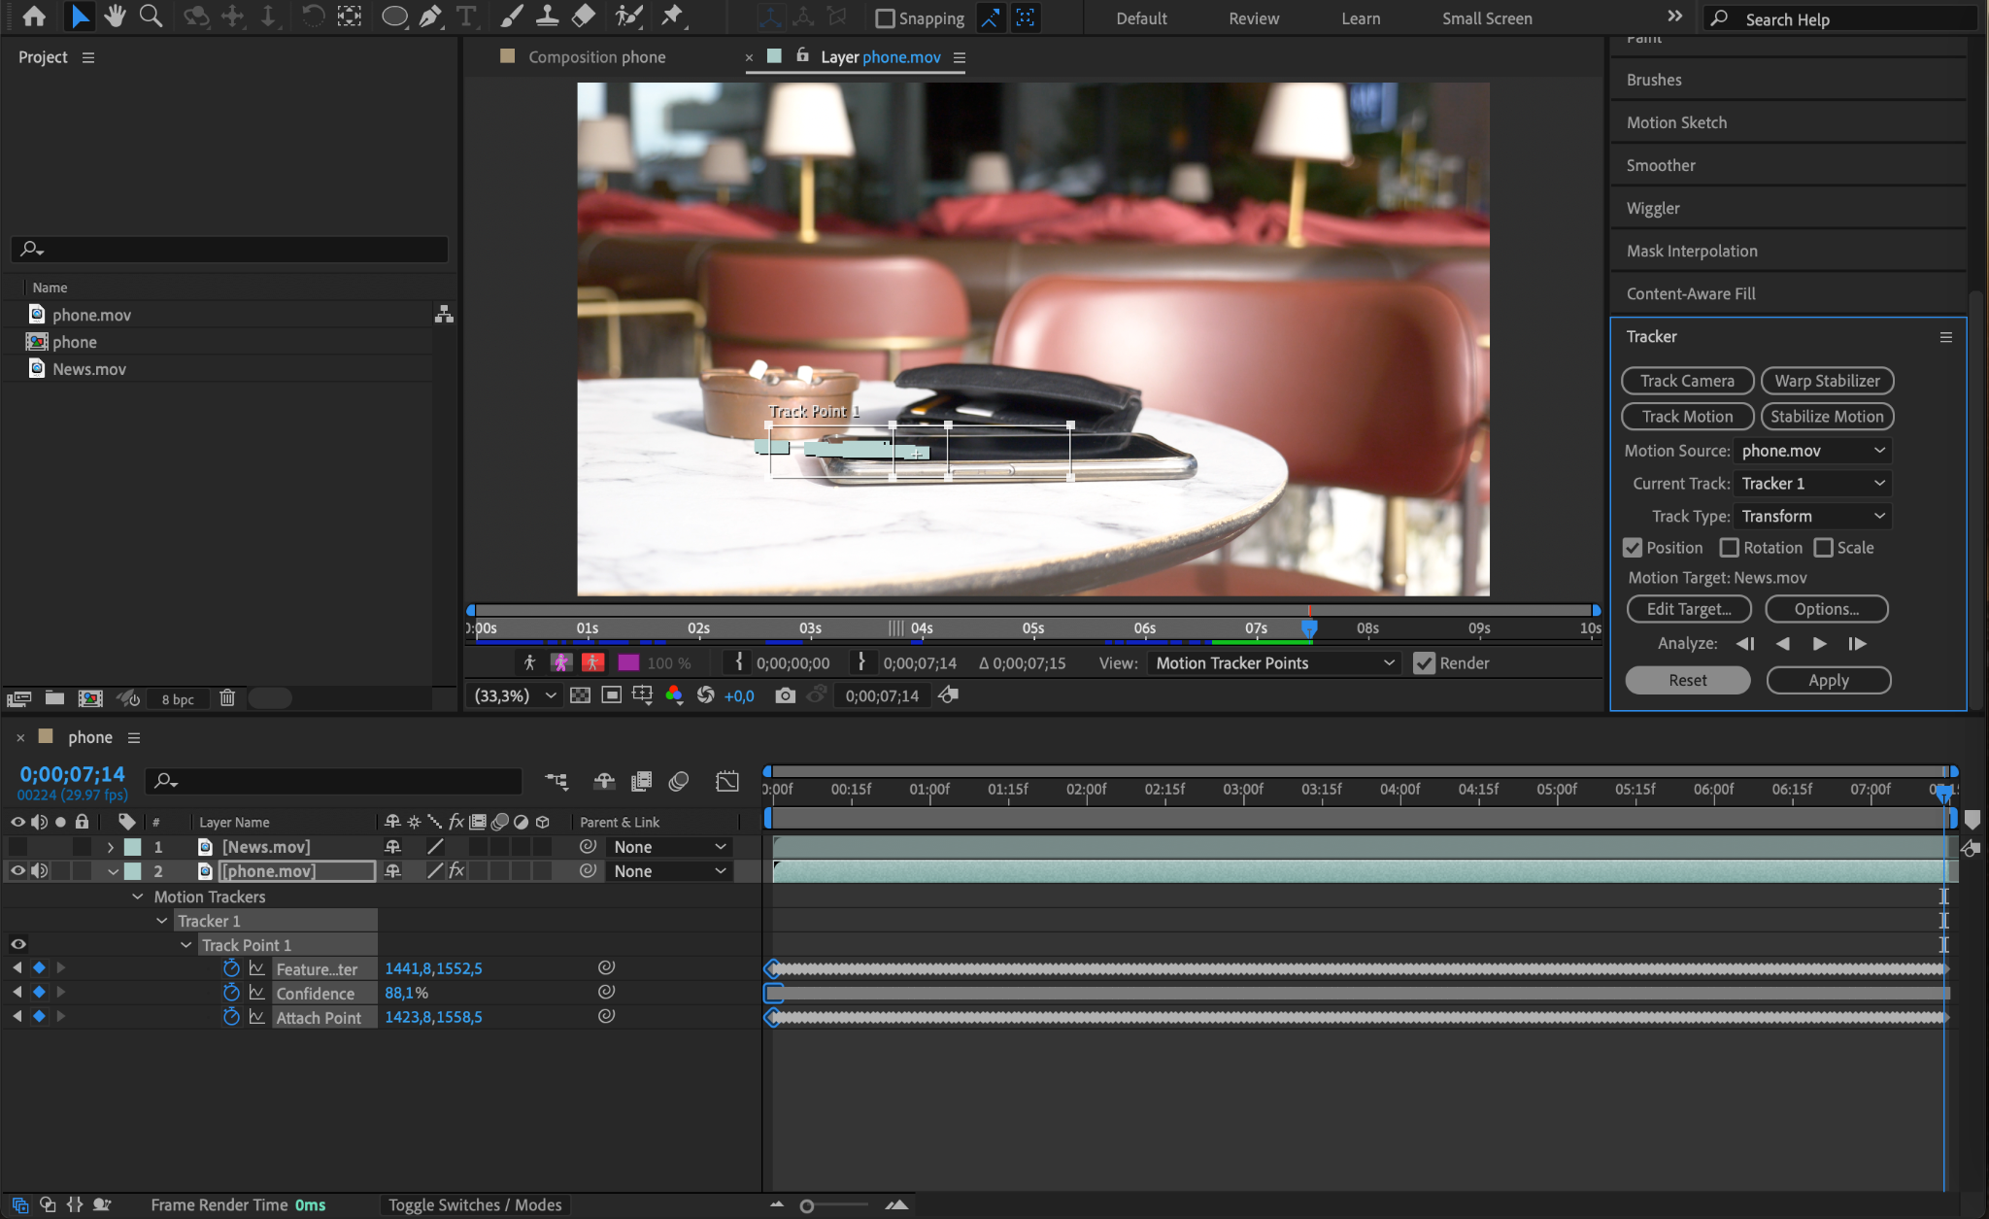This screenshot has height=1219, width=1989.
Task: Click the Apply button in Tracker
Action: [1828, 680]
